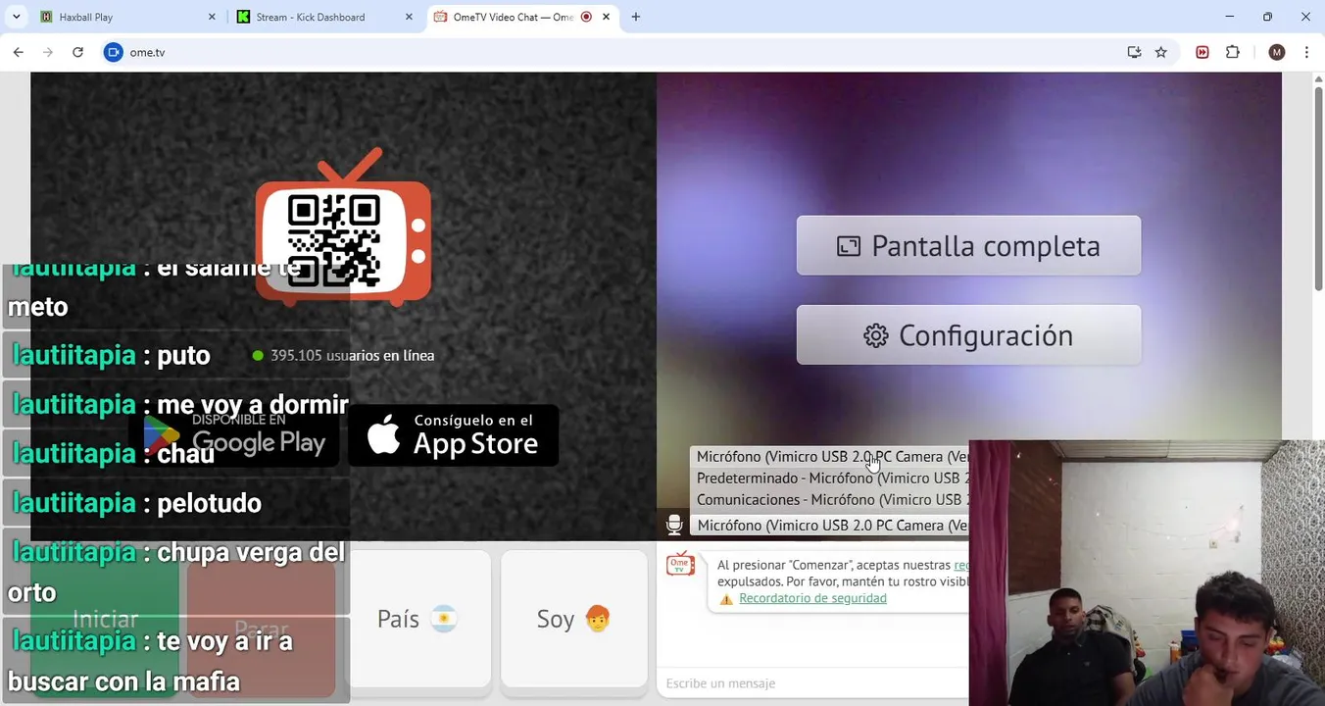Open the Recordatorio de seguridad link
Screen dimensions: 1325x706
click(x=812, y=598)
